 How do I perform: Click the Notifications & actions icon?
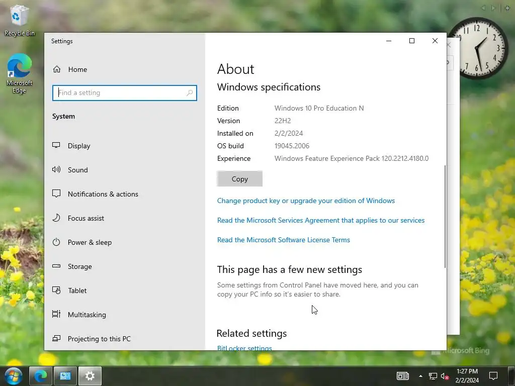(56, 194)
